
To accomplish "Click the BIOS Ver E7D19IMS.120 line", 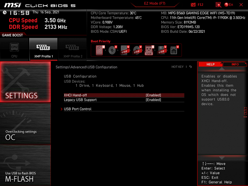I will coord(180,27).
